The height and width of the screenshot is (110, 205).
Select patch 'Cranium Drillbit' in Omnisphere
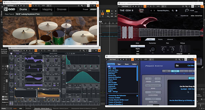pos(114,98)
